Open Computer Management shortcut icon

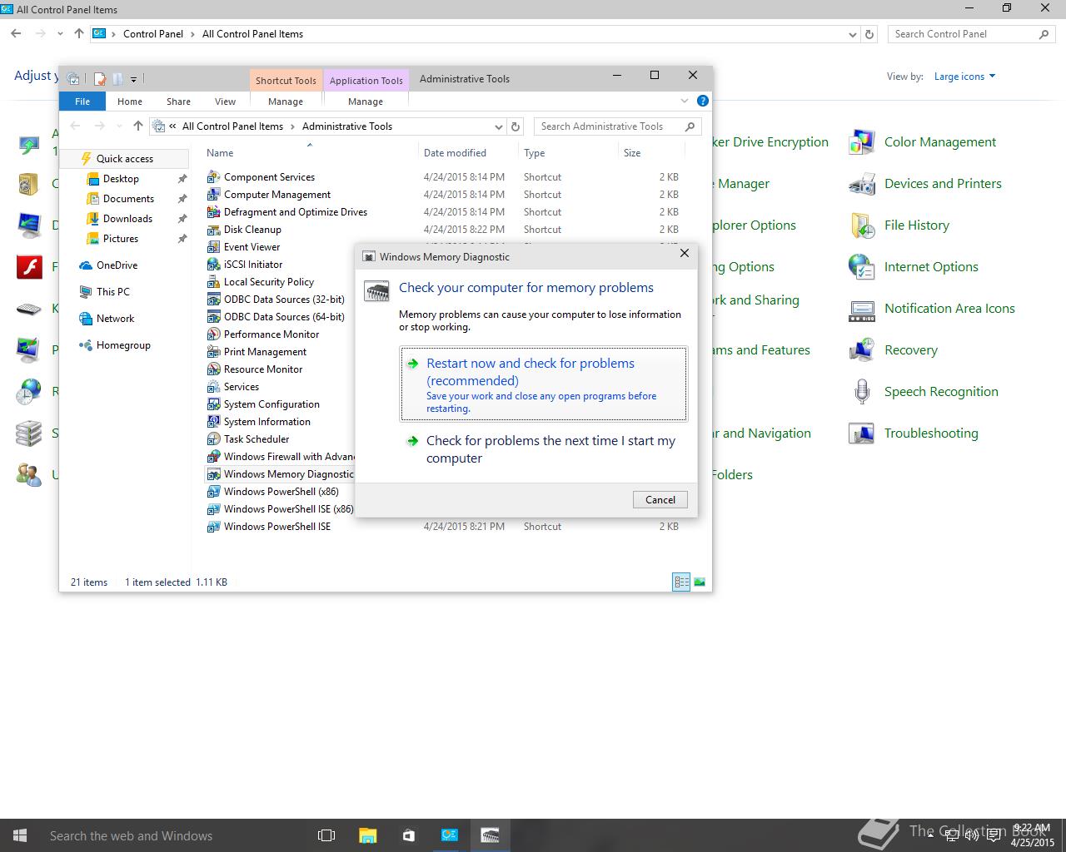point(213,195)
